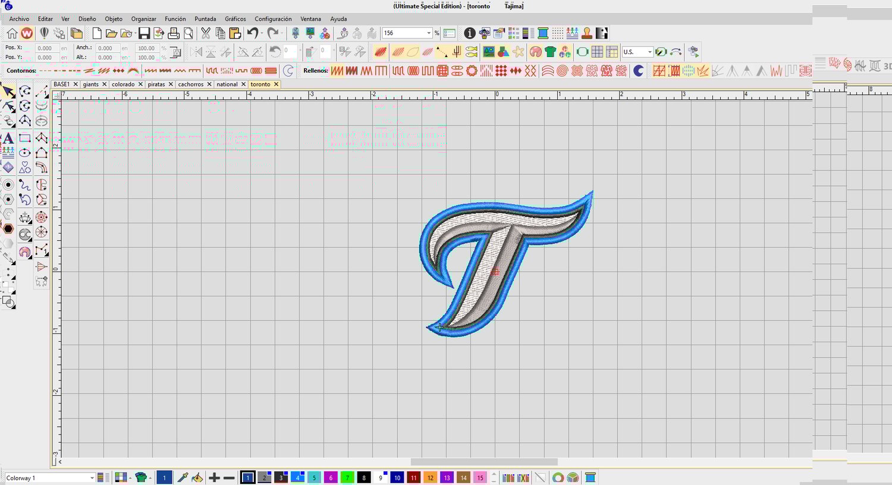Undo the last action
This screenshot has height=485, width=892.
253,33
